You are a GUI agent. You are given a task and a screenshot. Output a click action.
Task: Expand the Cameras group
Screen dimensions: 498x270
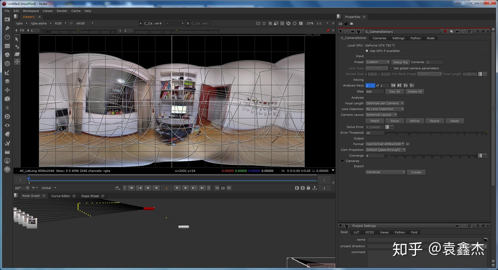(343, 161)
